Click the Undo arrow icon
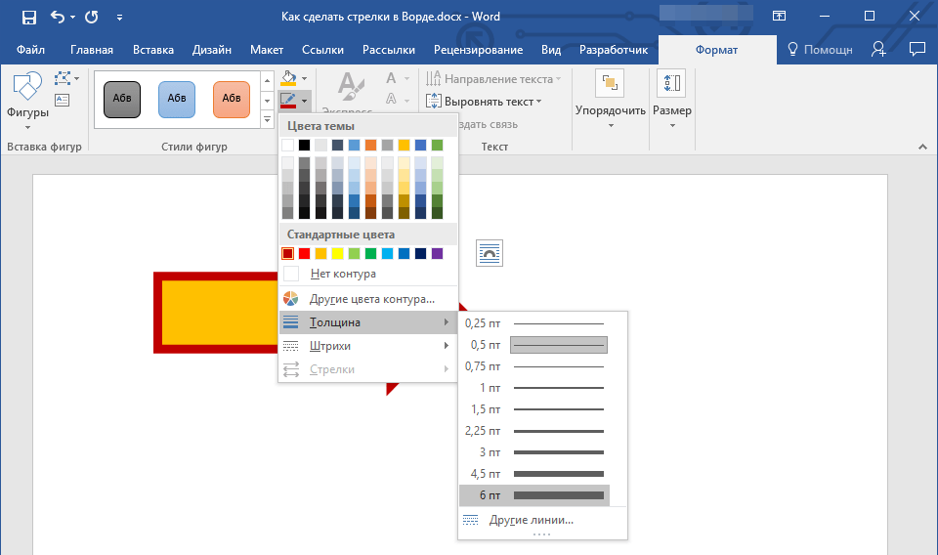This screenshot has width=938, height=555. (x=58, y=17)
